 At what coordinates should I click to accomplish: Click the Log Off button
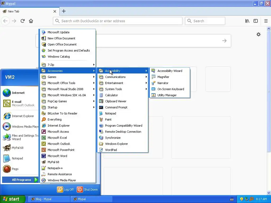(x=66, y=190)
